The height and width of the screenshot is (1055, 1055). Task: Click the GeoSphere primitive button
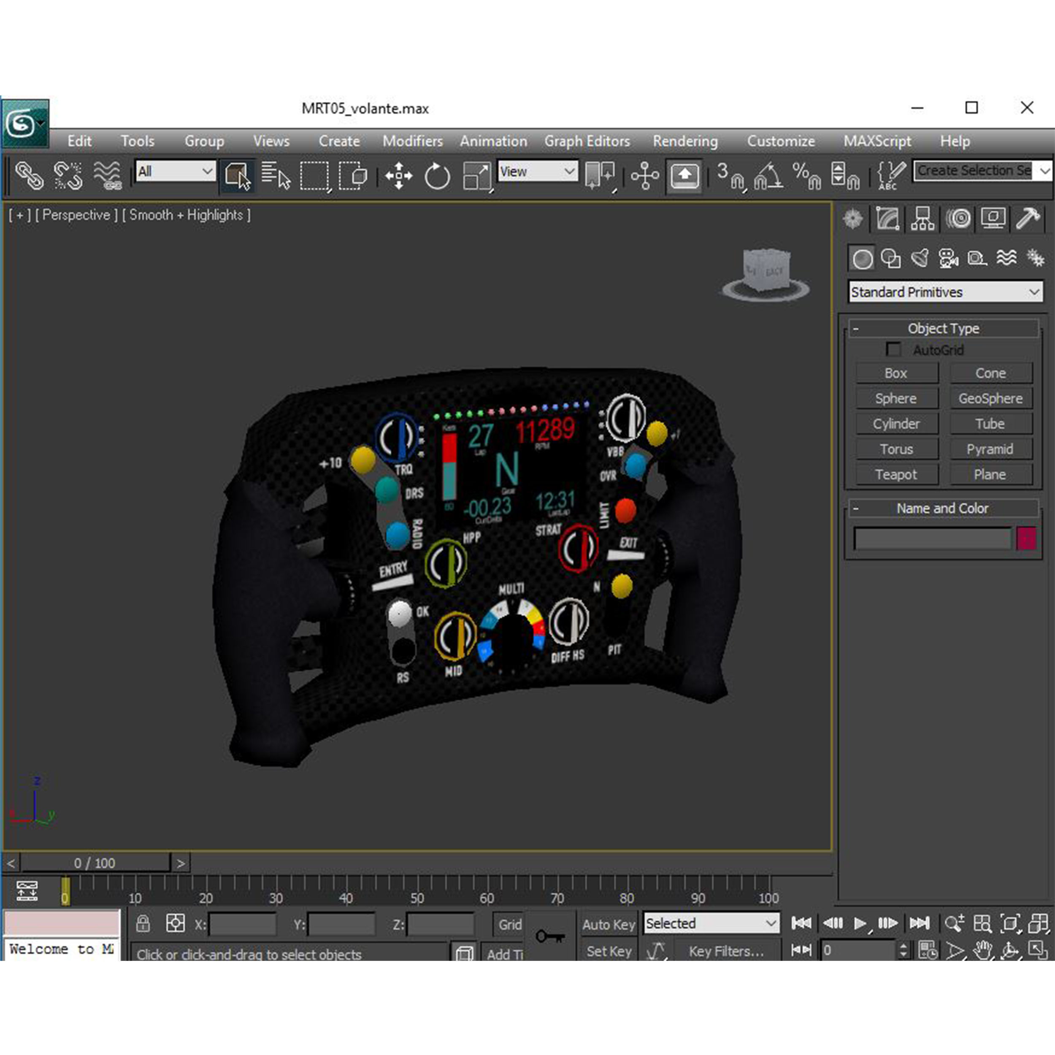tap(990, 399)
